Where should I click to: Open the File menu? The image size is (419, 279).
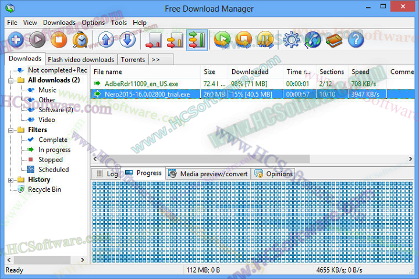[x=12, y=23]
